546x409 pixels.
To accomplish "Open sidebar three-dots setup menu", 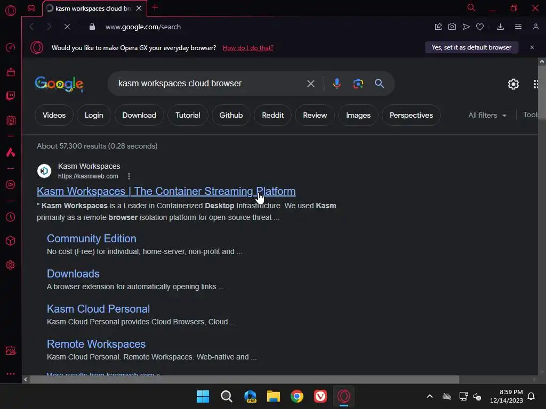I will (11, 374).
